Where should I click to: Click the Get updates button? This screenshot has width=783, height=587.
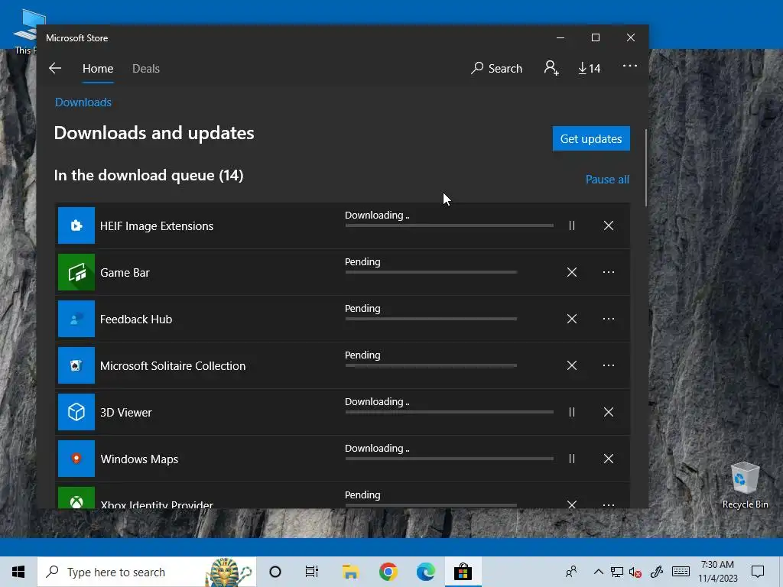pos(591,138)
